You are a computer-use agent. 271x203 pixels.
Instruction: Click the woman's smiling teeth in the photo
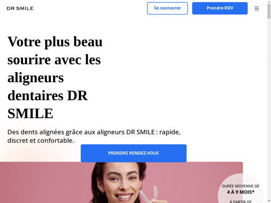pyautogui.click(x=123, y=196)
